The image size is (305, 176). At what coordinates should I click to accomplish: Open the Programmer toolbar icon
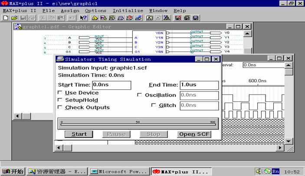point(138,18)
